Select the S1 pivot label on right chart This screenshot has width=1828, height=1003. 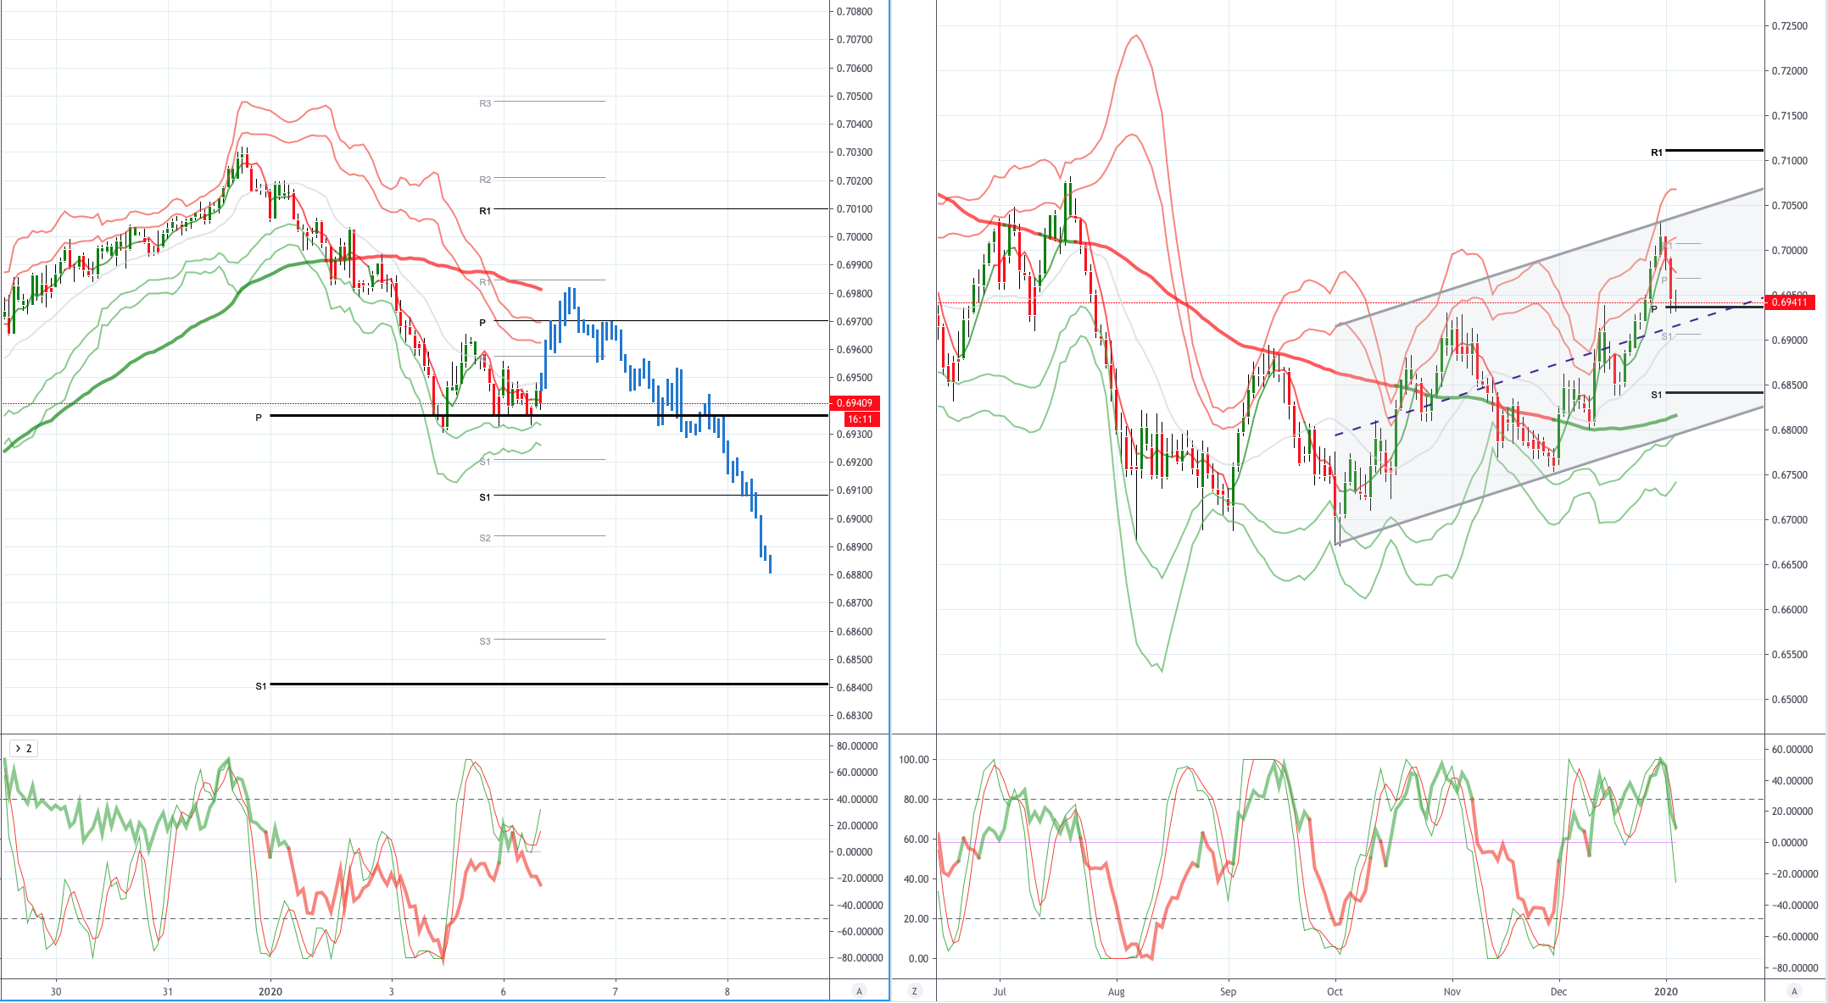(1657, 395)
